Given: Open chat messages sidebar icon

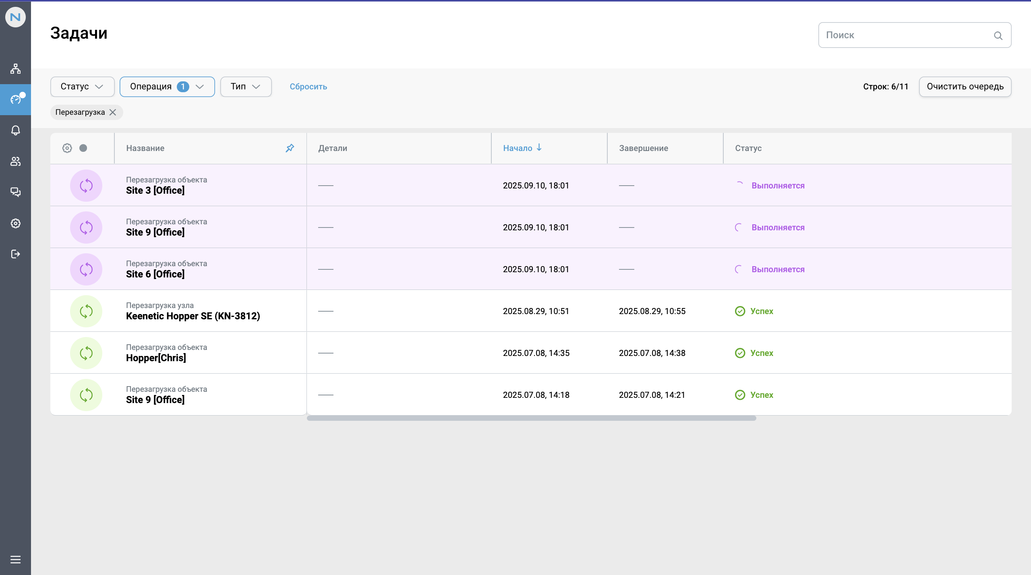Looking at the screenshot, I should [15, 192].
